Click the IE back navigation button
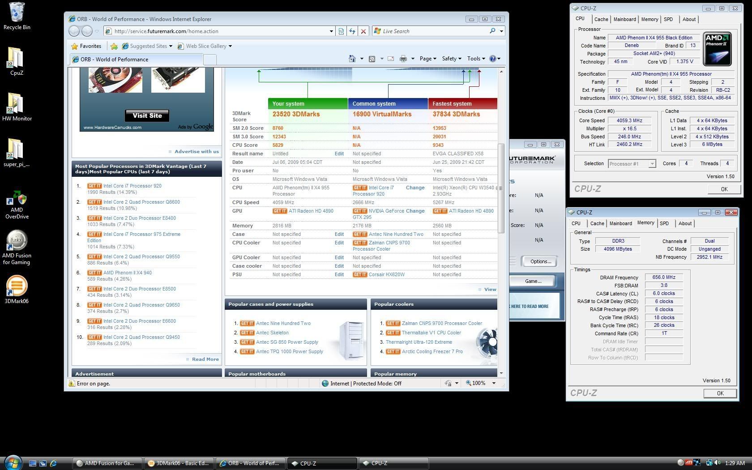The width and height of the screenshot is (752, 470). 74,31
